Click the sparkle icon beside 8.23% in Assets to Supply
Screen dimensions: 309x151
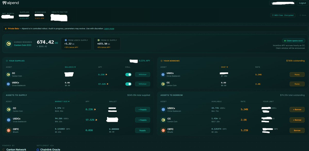click(95, 109)
